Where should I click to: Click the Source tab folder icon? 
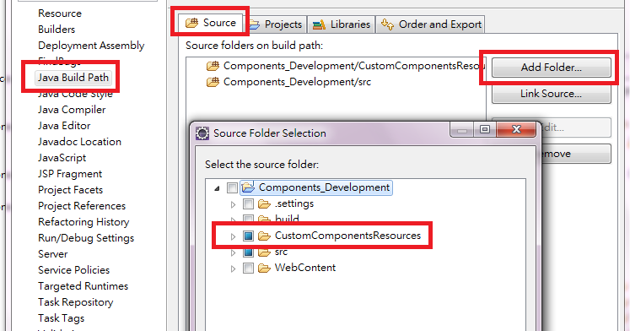191,23
